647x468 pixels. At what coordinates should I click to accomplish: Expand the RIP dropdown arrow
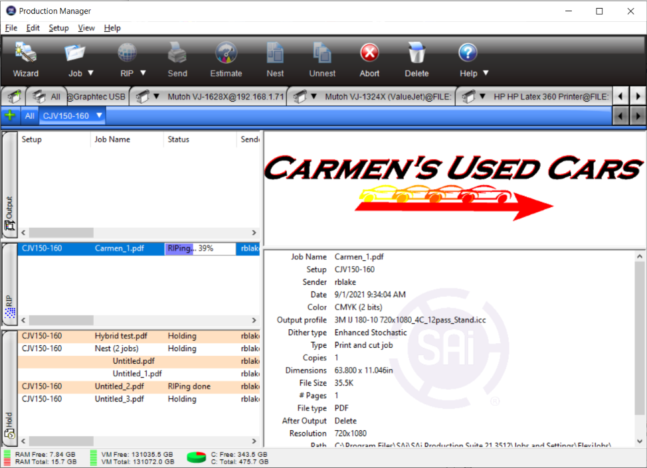(x=143, y=74)
